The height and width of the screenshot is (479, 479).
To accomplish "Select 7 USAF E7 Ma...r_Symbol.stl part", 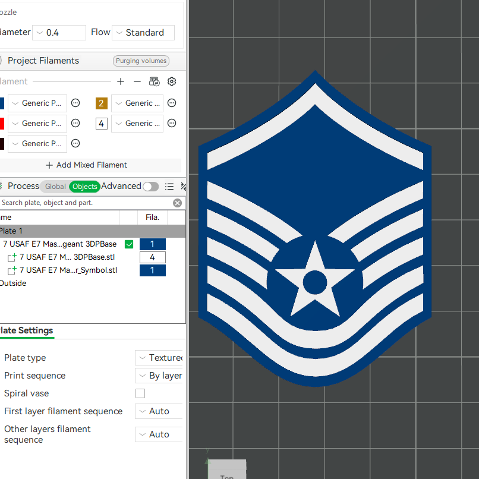I will point(68,270).
